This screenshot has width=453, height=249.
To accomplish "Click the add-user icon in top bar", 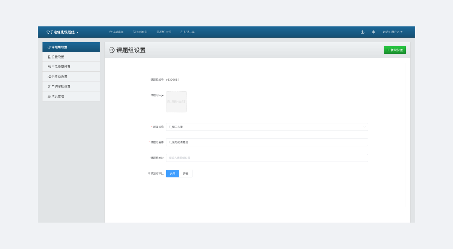I will (x=363, y=32).
